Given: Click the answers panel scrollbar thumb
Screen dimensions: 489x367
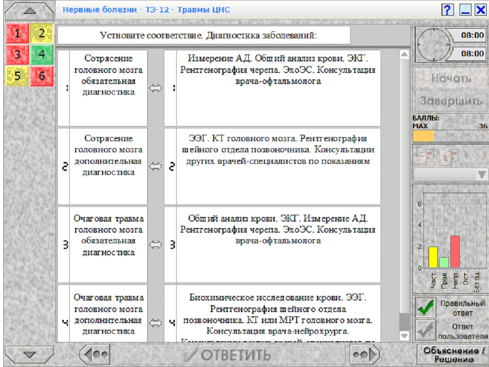Looking at the screenshot, I should (x=404, y=322).
